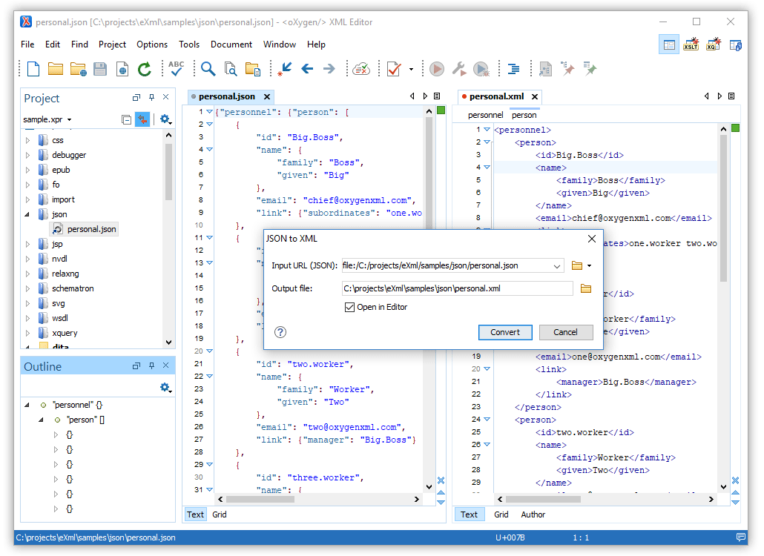This screenshot has width=764, height=556.
Task: Run the ABC spell check
Action: [176, 69]
